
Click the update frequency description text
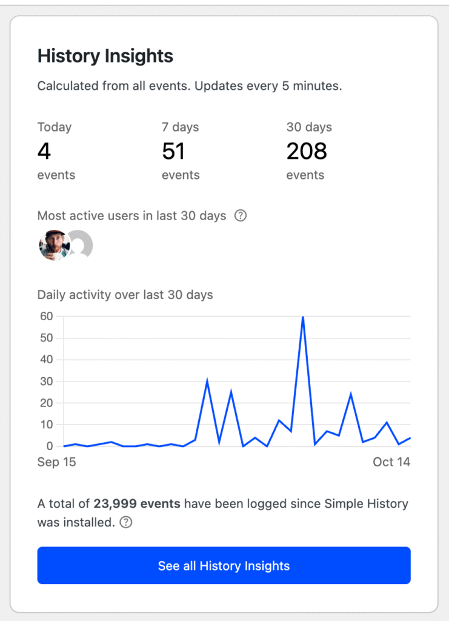point(190,86)
